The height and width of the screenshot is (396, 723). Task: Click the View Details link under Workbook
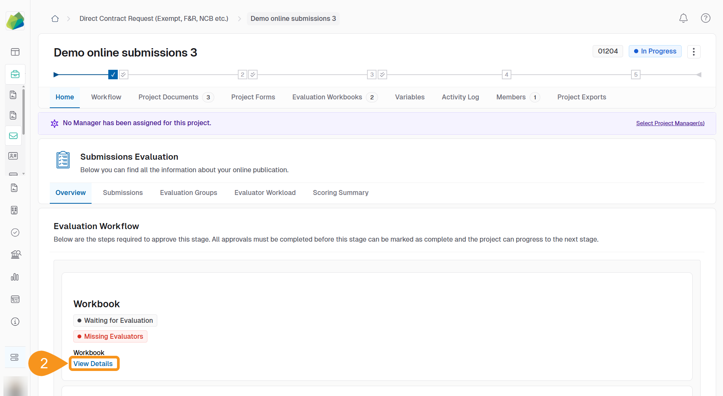pos(93,364)
